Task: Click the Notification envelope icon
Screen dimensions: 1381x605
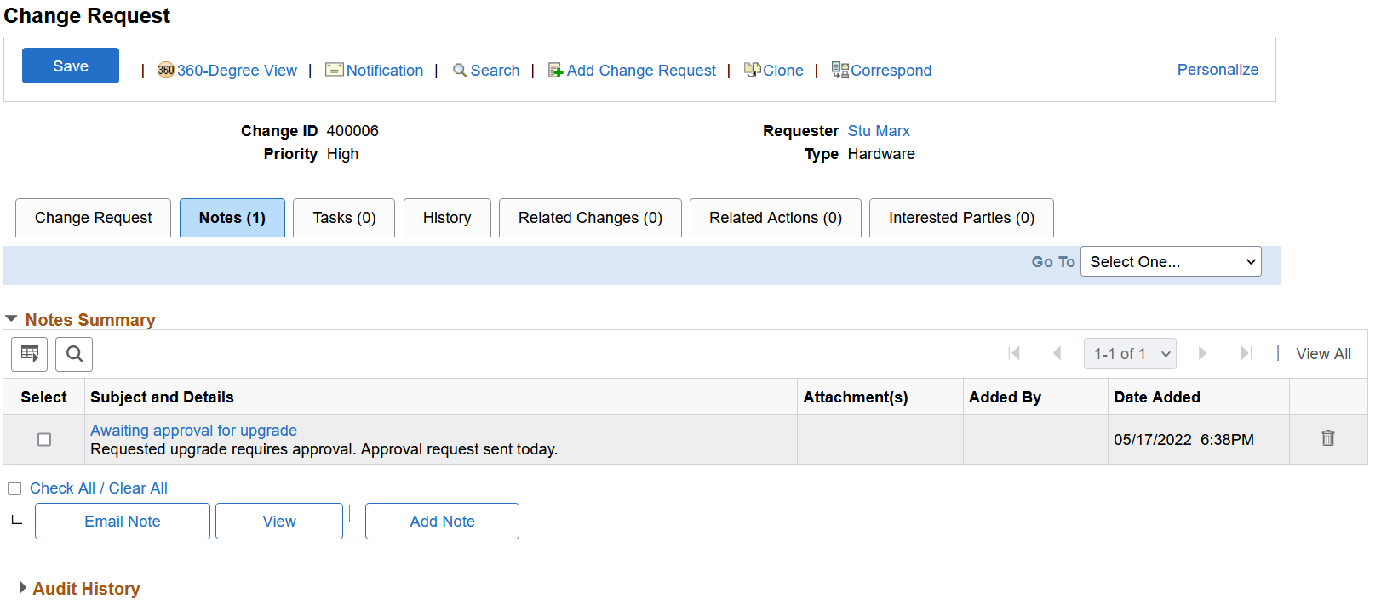Action: 335,70
